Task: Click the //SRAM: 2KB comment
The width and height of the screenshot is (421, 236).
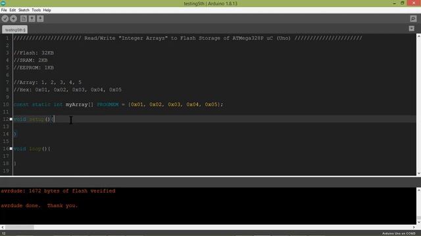Action: [31, 60]
